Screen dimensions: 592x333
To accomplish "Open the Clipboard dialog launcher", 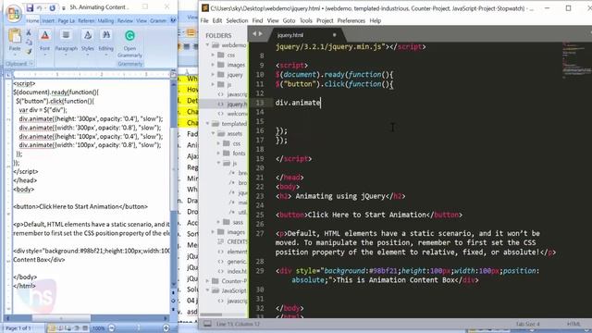I will pos(31,64).
